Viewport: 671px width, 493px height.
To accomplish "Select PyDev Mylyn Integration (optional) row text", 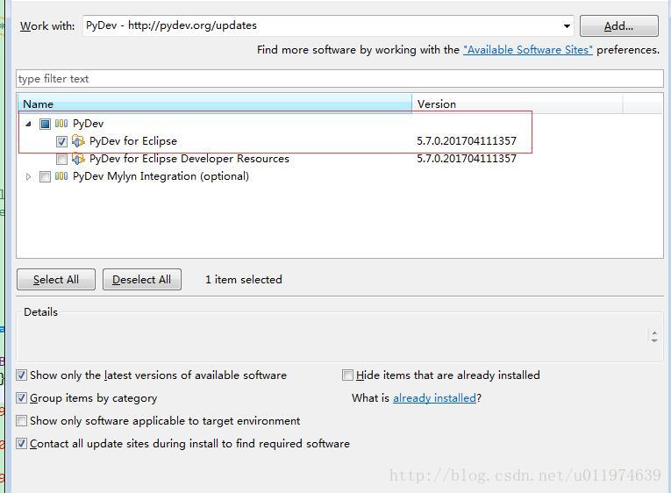I will [x=161, y=176].
